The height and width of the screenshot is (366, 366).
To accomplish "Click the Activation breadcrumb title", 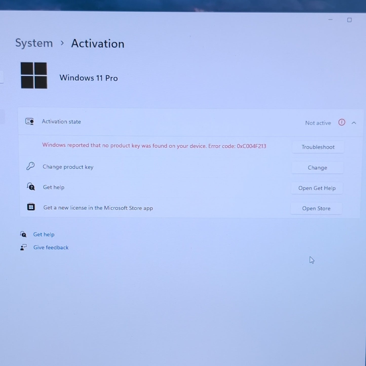I will [x=98, y=44].
